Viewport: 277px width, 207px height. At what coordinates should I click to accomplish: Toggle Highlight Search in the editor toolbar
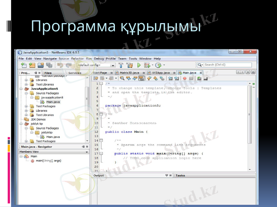(x=141, y=78)
